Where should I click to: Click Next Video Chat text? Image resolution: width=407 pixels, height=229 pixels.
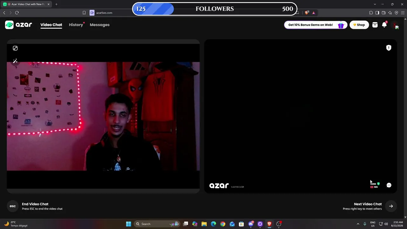tap(368, 204)
